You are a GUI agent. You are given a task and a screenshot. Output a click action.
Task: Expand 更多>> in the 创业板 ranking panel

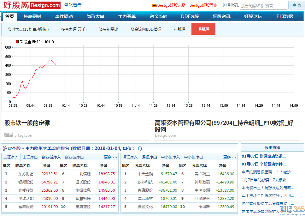pos(110,157)
